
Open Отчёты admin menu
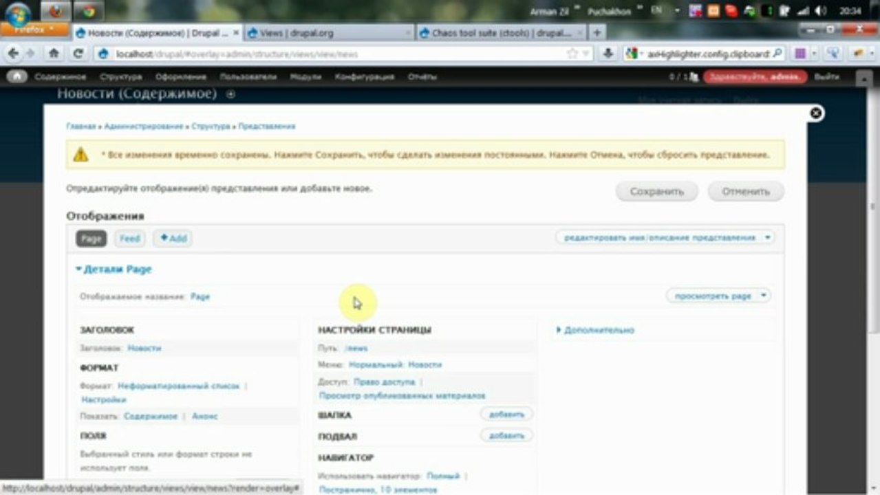(422, 77)
